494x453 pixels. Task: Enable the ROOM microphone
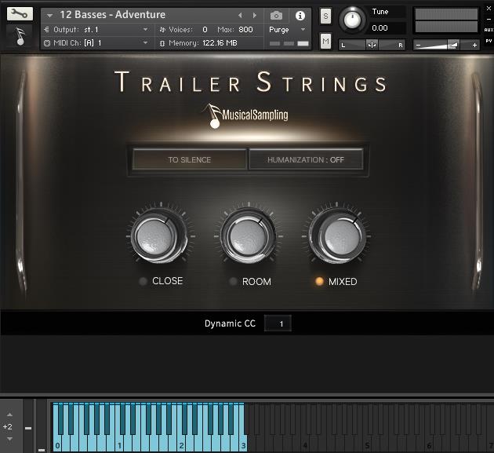233,281
